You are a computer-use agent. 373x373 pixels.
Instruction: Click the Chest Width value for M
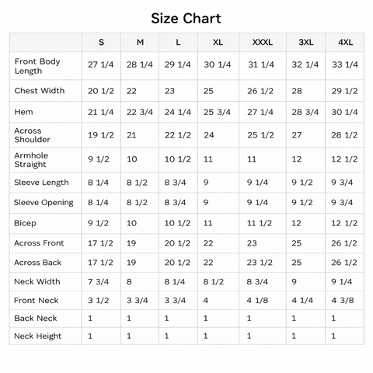131,91
